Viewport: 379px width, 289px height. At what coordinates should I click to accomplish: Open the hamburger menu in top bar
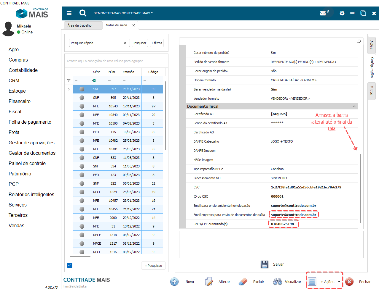tap(69, 13)
